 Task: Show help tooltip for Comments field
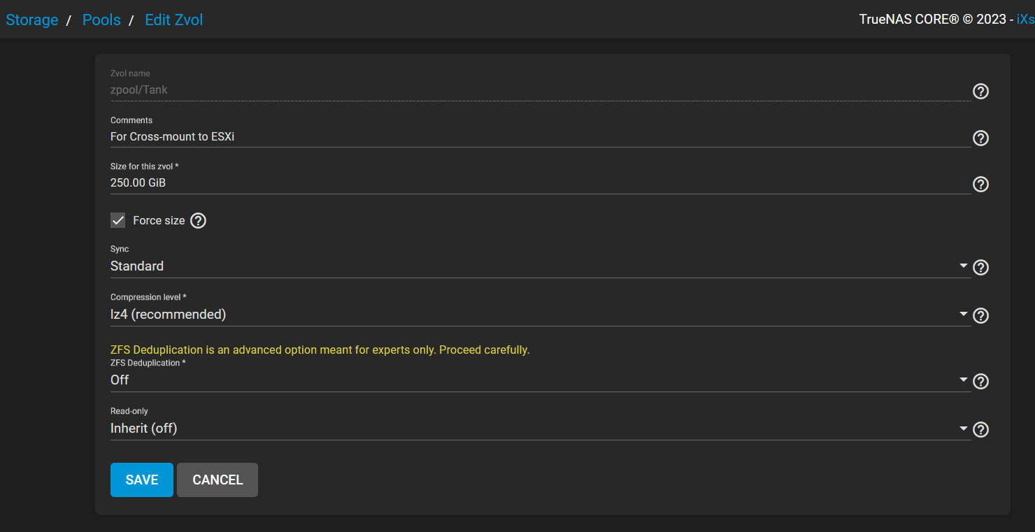980,138
